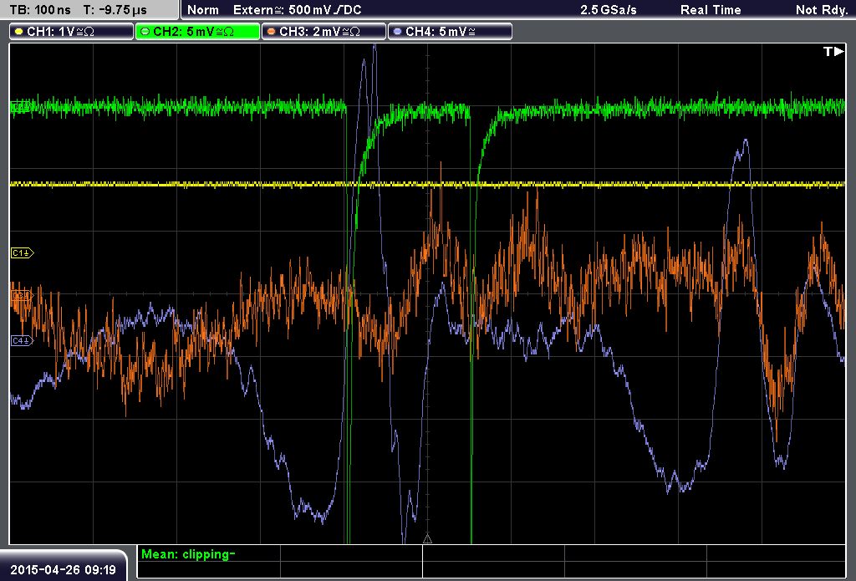Select the CH3: 2mV channel tab
The width and height of the screenshot is (856, 581).
pos(324,32)
